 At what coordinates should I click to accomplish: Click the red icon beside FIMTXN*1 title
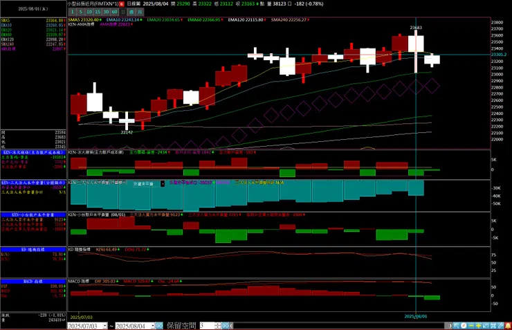click(x=122, y=4)
